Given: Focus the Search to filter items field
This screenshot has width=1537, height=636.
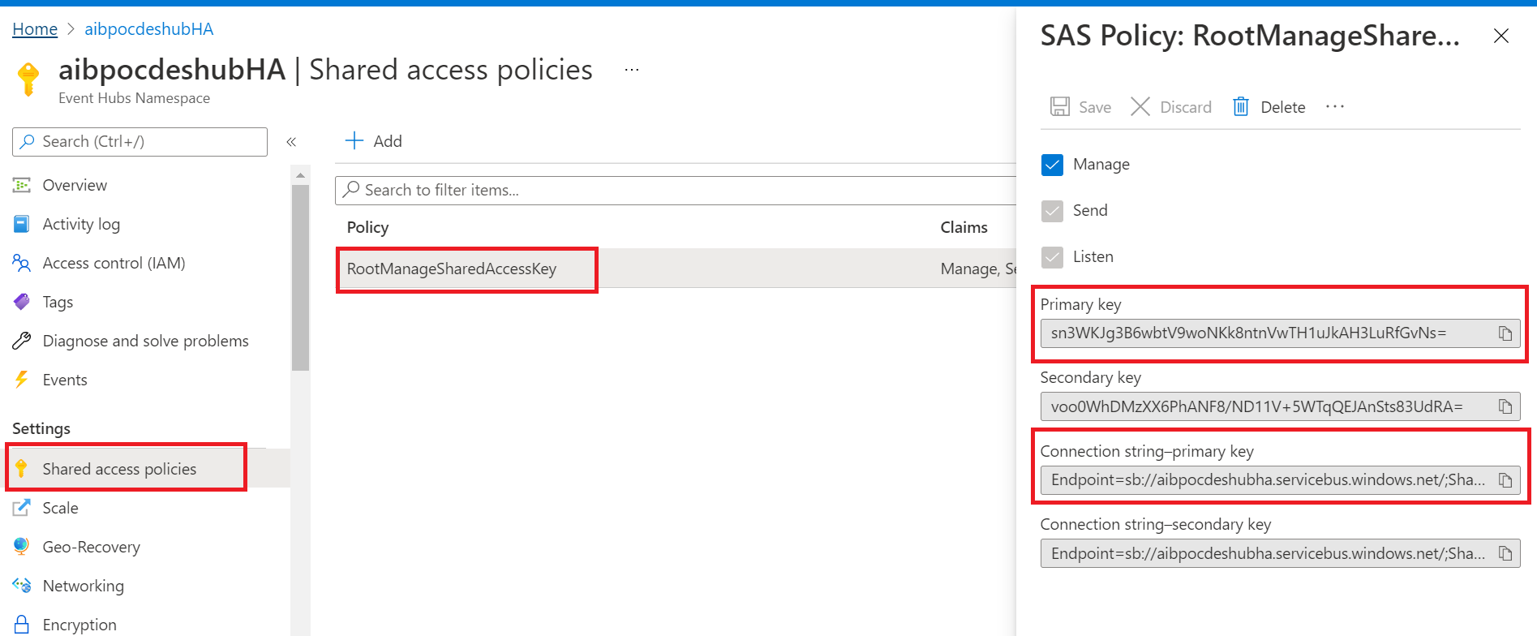Looking at the screenshot, I should [x=673, y=190].
